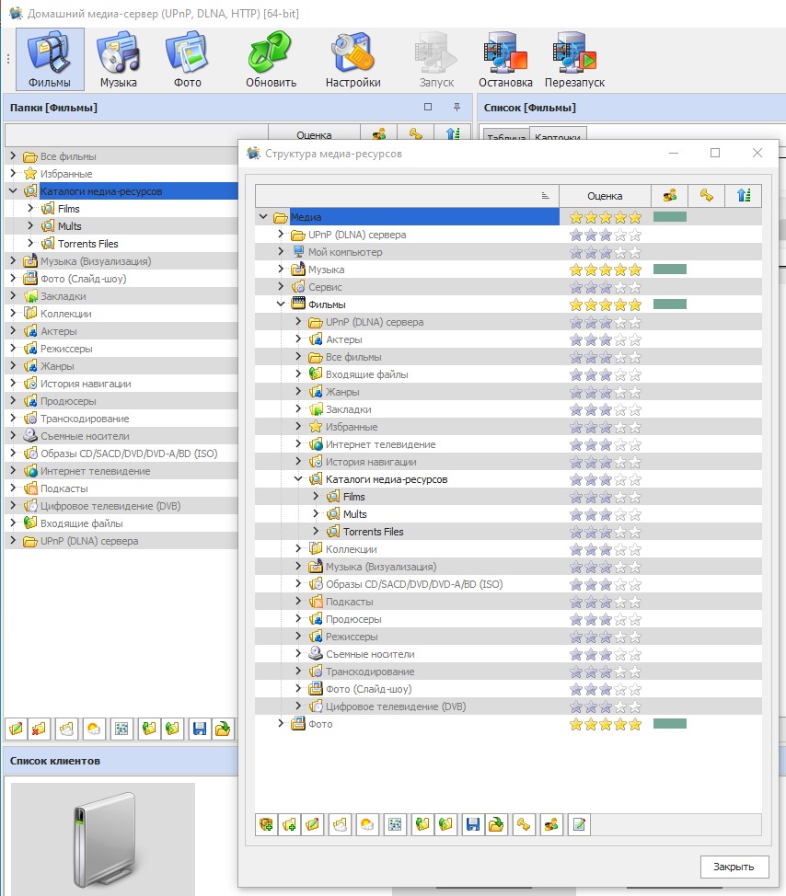Click the notepad edit icon in dialog toolbar
The image size is (786, 896).
click(579, 824)
